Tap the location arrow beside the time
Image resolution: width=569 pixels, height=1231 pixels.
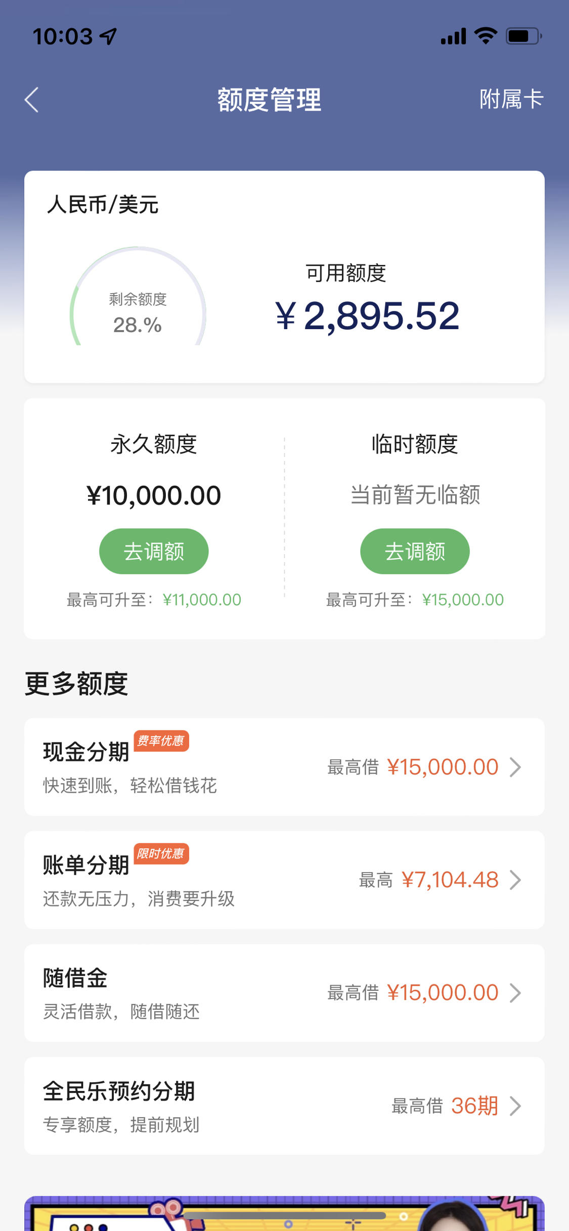coord(108,36)
